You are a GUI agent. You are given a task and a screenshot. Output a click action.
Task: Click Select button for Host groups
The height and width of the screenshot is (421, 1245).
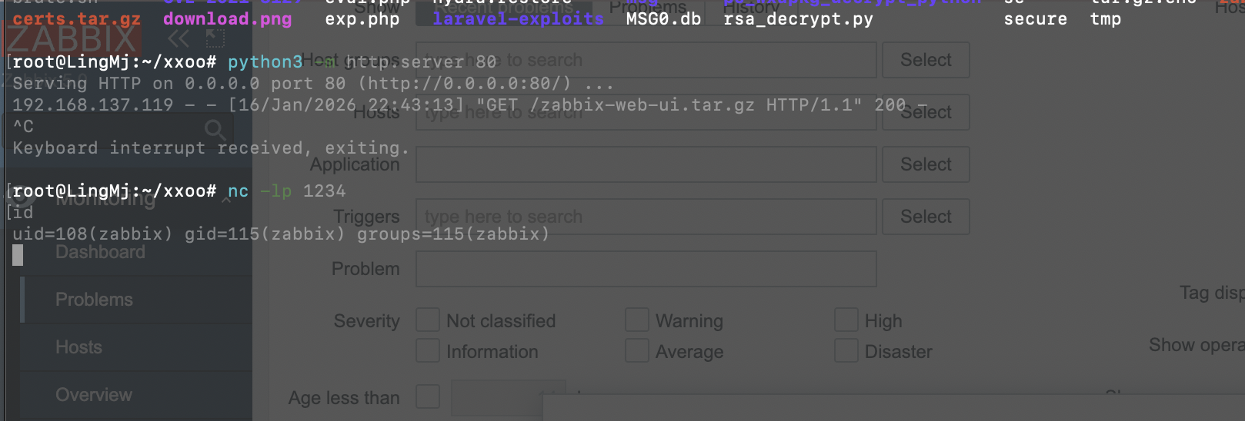(926, 60)
